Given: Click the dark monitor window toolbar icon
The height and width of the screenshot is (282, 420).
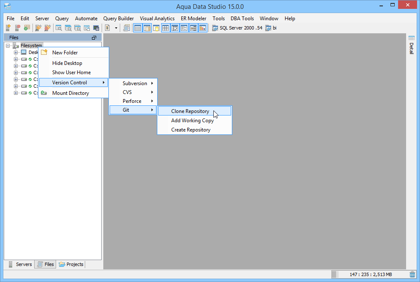Looking at the screenshot, I should (96, 27).
